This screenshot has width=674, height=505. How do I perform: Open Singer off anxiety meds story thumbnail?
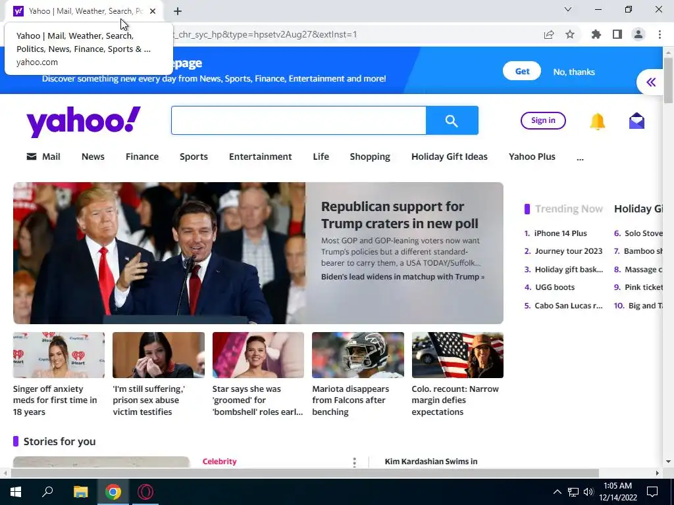[x=59, y=354]
